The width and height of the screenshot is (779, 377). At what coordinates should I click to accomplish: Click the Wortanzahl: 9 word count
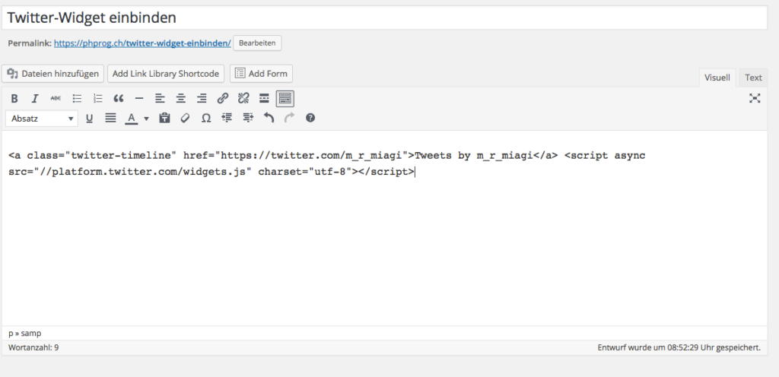pos(33,347)
